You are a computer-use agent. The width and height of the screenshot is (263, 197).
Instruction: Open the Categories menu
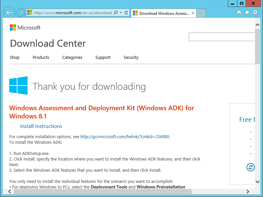(72, 57)
